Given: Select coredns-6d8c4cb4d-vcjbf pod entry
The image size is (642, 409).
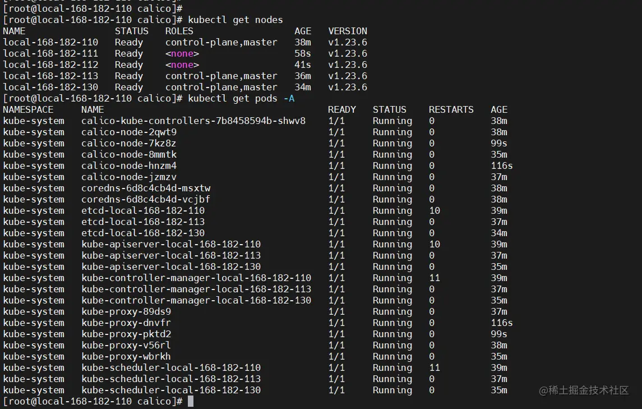Looking at the screenshot, I should 146,199.
